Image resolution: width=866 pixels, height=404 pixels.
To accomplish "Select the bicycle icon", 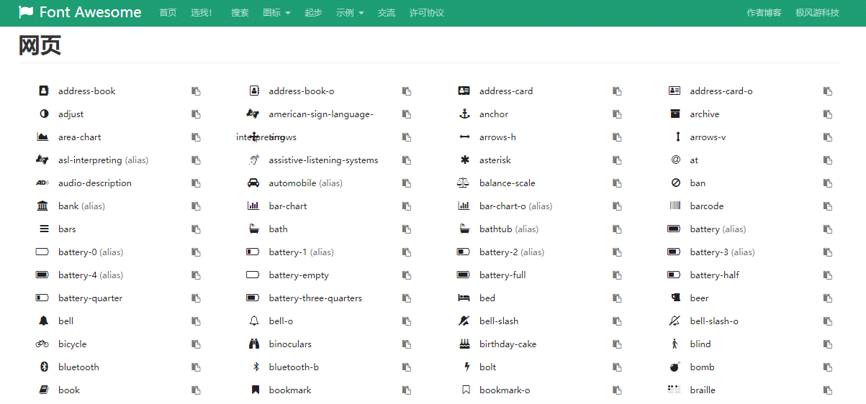I will point(42,344).
